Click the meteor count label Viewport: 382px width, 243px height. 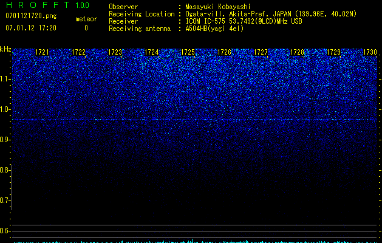[x=86, y=19]
